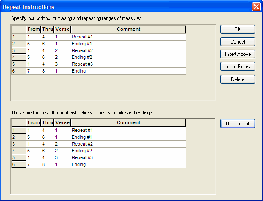
Task: Click the Insert Above button
Action: (x=237, y=54)
